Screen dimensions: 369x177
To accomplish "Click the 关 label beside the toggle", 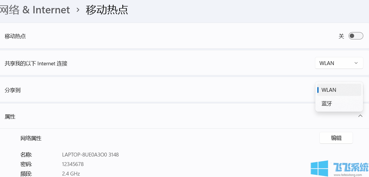I will (341, 36).
